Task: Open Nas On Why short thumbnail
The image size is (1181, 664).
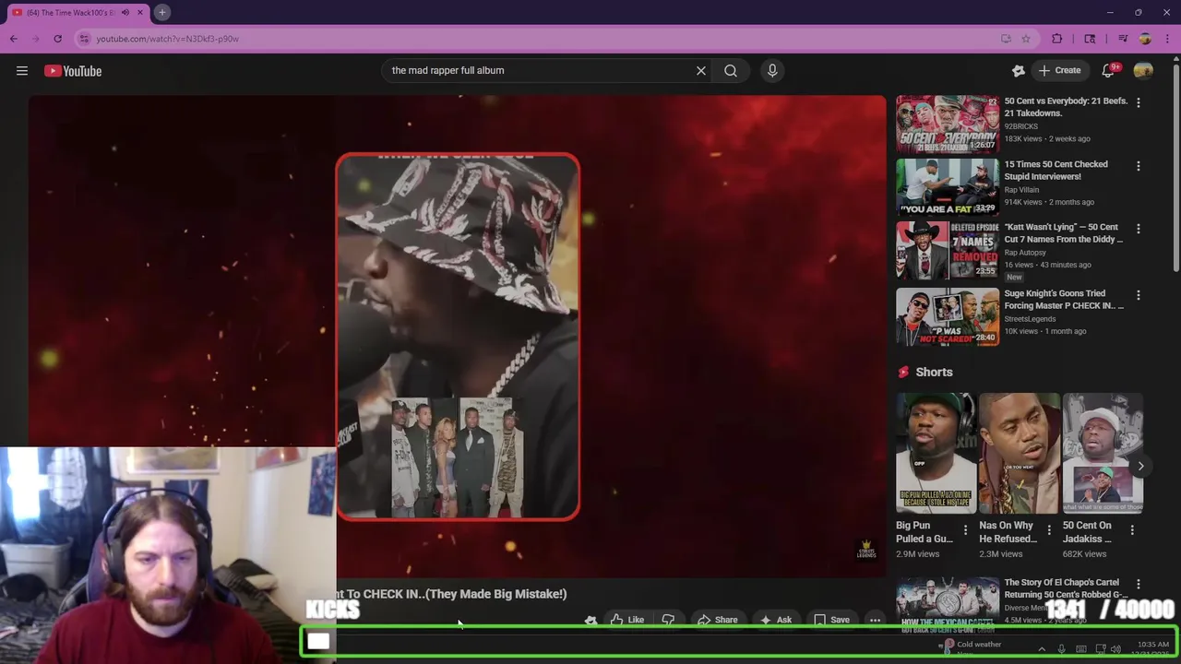Action: 1020,453
